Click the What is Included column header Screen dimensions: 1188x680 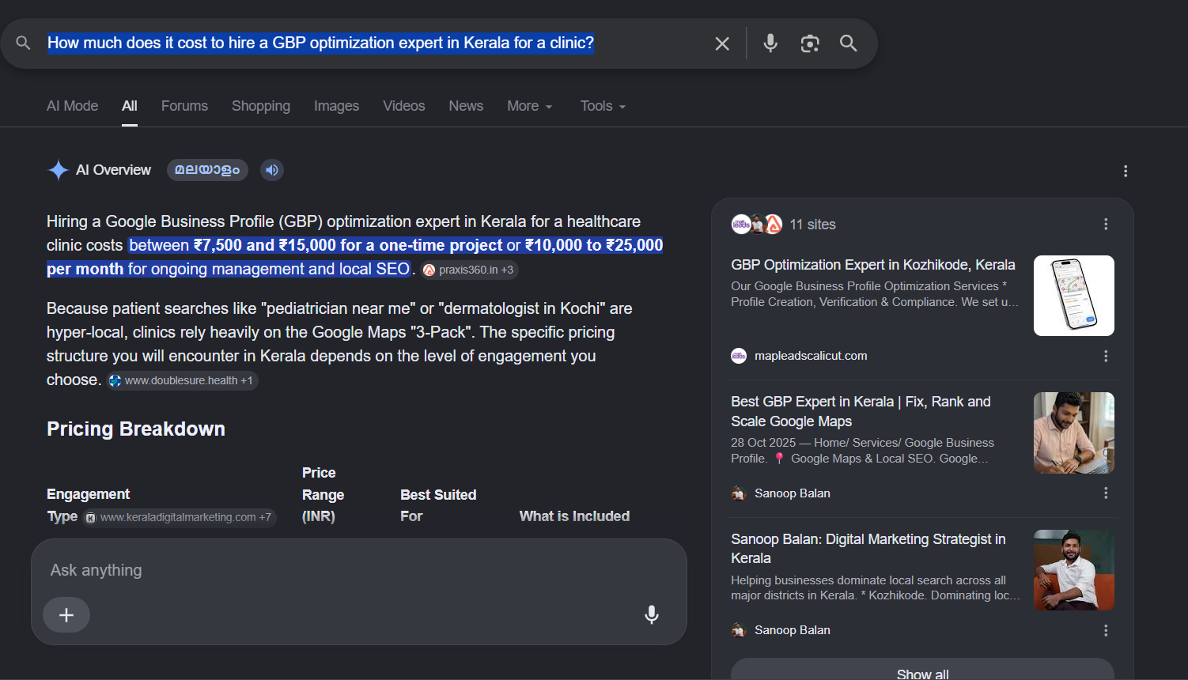574,516
